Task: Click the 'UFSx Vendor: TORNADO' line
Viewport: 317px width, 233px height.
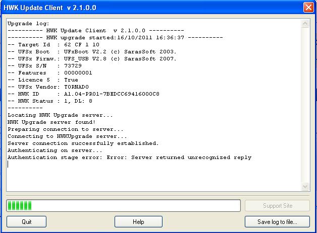Action: (x=48, y=87)
